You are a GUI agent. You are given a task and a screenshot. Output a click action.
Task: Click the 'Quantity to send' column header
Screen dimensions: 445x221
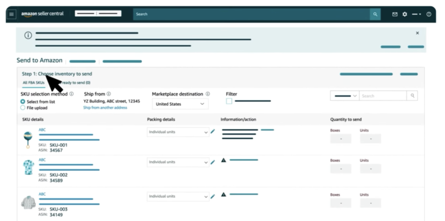click(x=346, y=120)
